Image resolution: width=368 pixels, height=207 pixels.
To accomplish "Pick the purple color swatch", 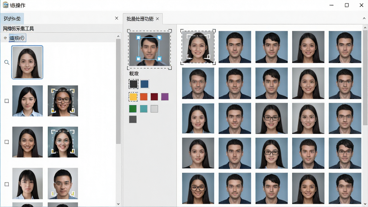I will 165,97.
